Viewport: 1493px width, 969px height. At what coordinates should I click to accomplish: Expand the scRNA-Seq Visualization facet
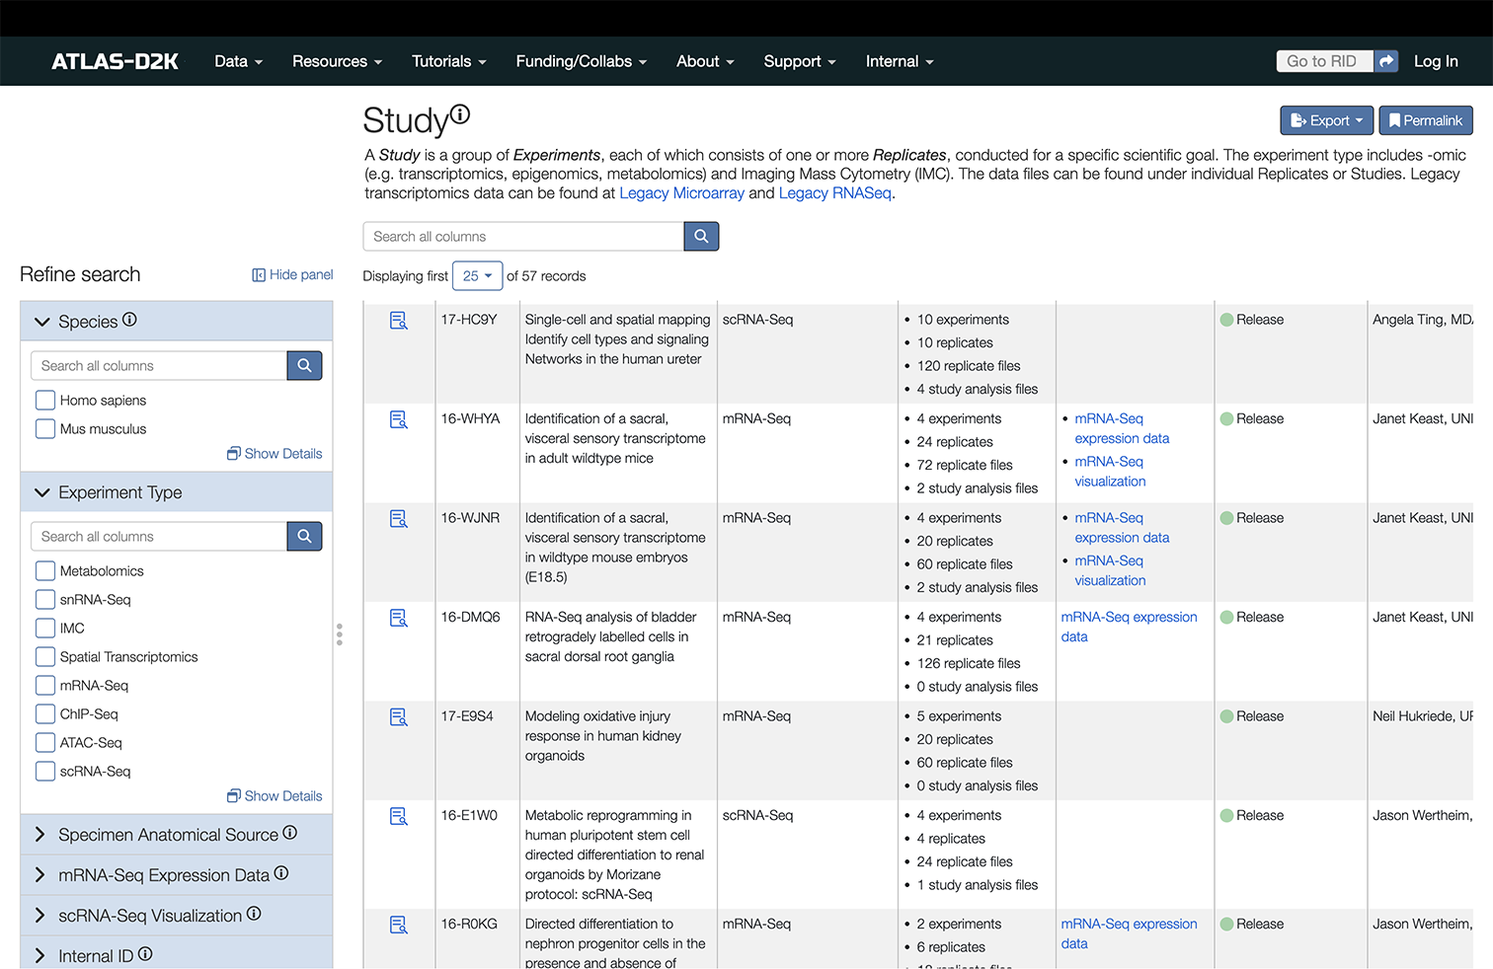tap(176, 916)
